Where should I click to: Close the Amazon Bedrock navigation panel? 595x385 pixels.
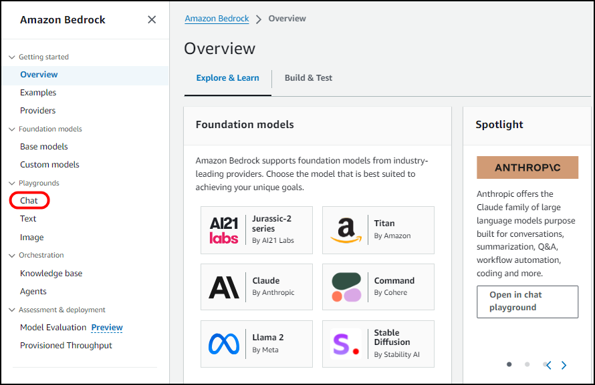pyautogui.click(x=152, y=20)
